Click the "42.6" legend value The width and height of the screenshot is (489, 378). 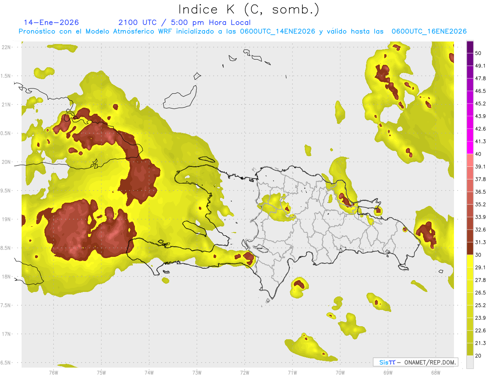click(x=480, y=129)
